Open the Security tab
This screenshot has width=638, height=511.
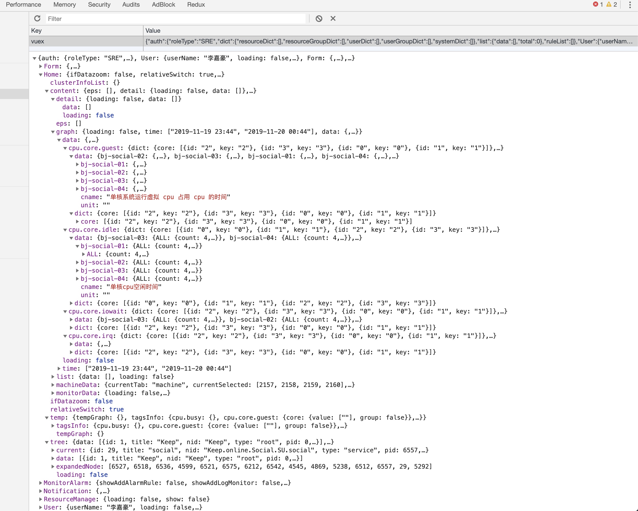pyautogui.click(x=99, y=5)
